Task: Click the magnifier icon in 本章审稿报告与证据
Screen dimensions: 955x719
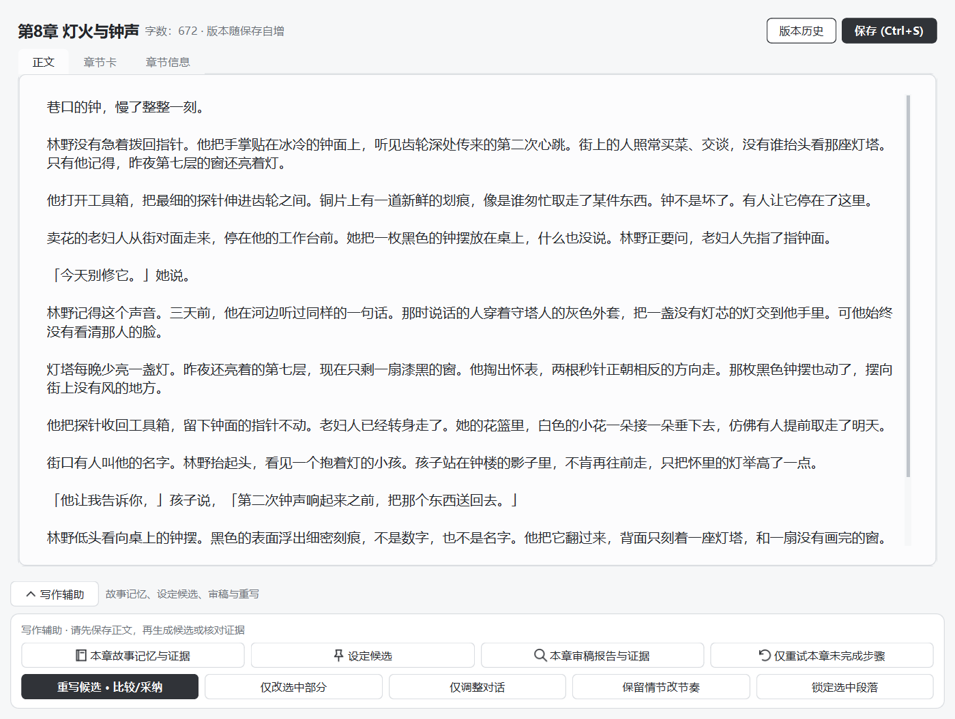Action: pyautogui.click(x=540, y=656)
